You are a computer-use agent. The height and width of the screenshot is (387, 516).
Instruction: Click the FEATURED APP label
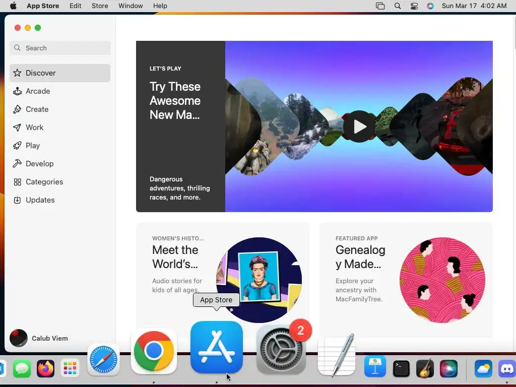[356, 238]
